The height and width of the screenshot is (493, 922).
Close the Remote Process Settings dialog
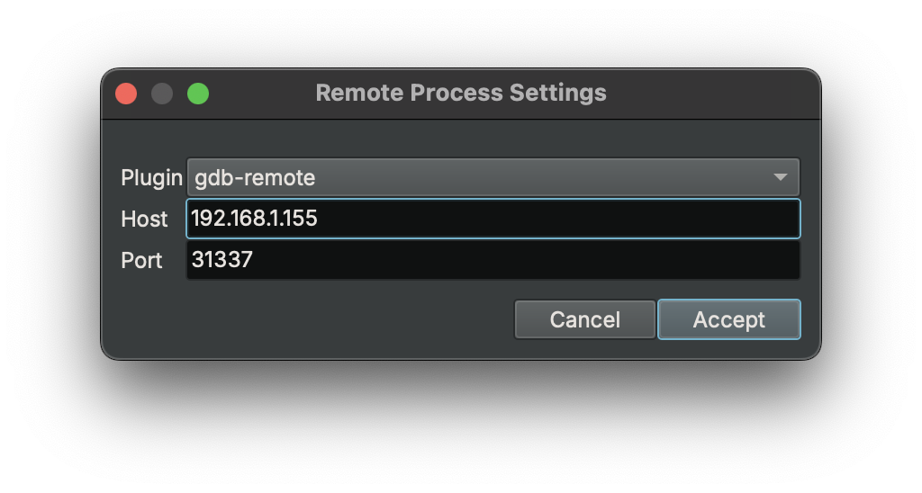click(126, 94)
